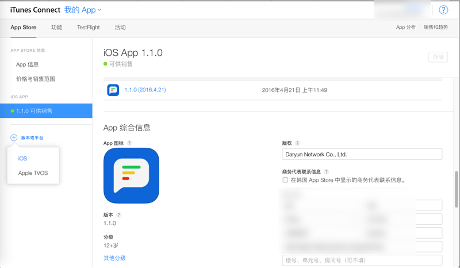Screen dimensions: 460x268
Task: Open build link 1.1.0 (2016.4.21)
Action: pyautogui.click(x=145, y=90)
